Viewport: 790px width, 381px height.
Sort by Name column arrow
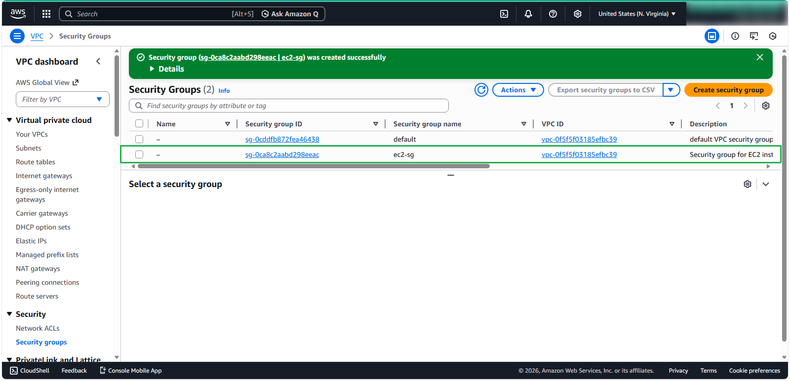pyautogui.click(x=228, y=124)
